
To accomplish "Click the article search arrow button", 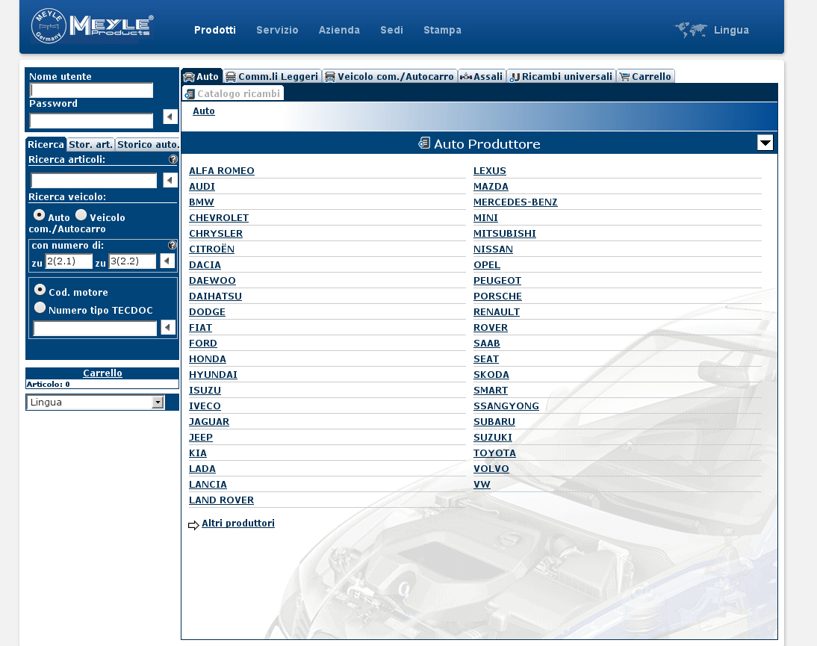I will pos(170,180).
